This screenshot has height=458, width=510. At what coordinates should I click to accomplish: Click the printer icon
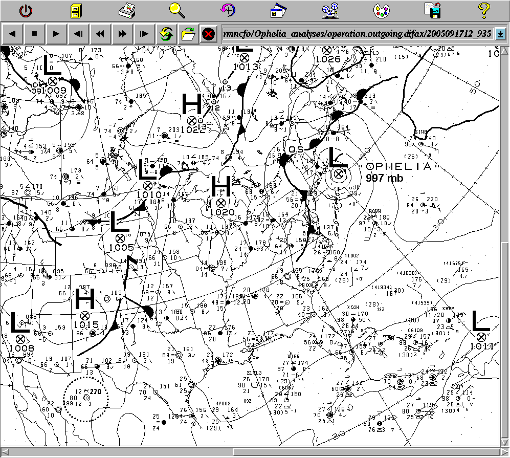126,10
